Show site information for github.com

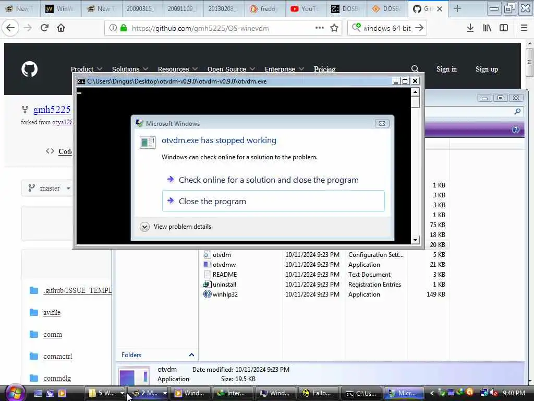click(113, 28)
